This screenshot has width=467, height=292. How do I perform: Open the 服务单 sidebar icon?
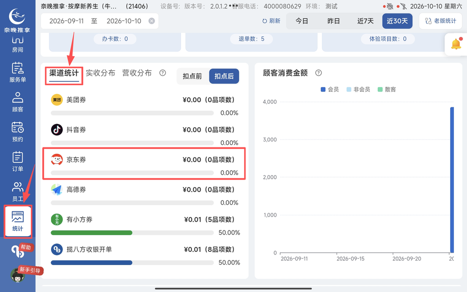point(18,72)
